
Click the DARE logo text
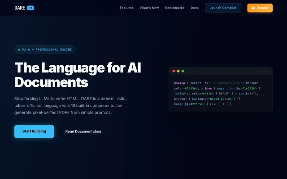pos(20,8)
